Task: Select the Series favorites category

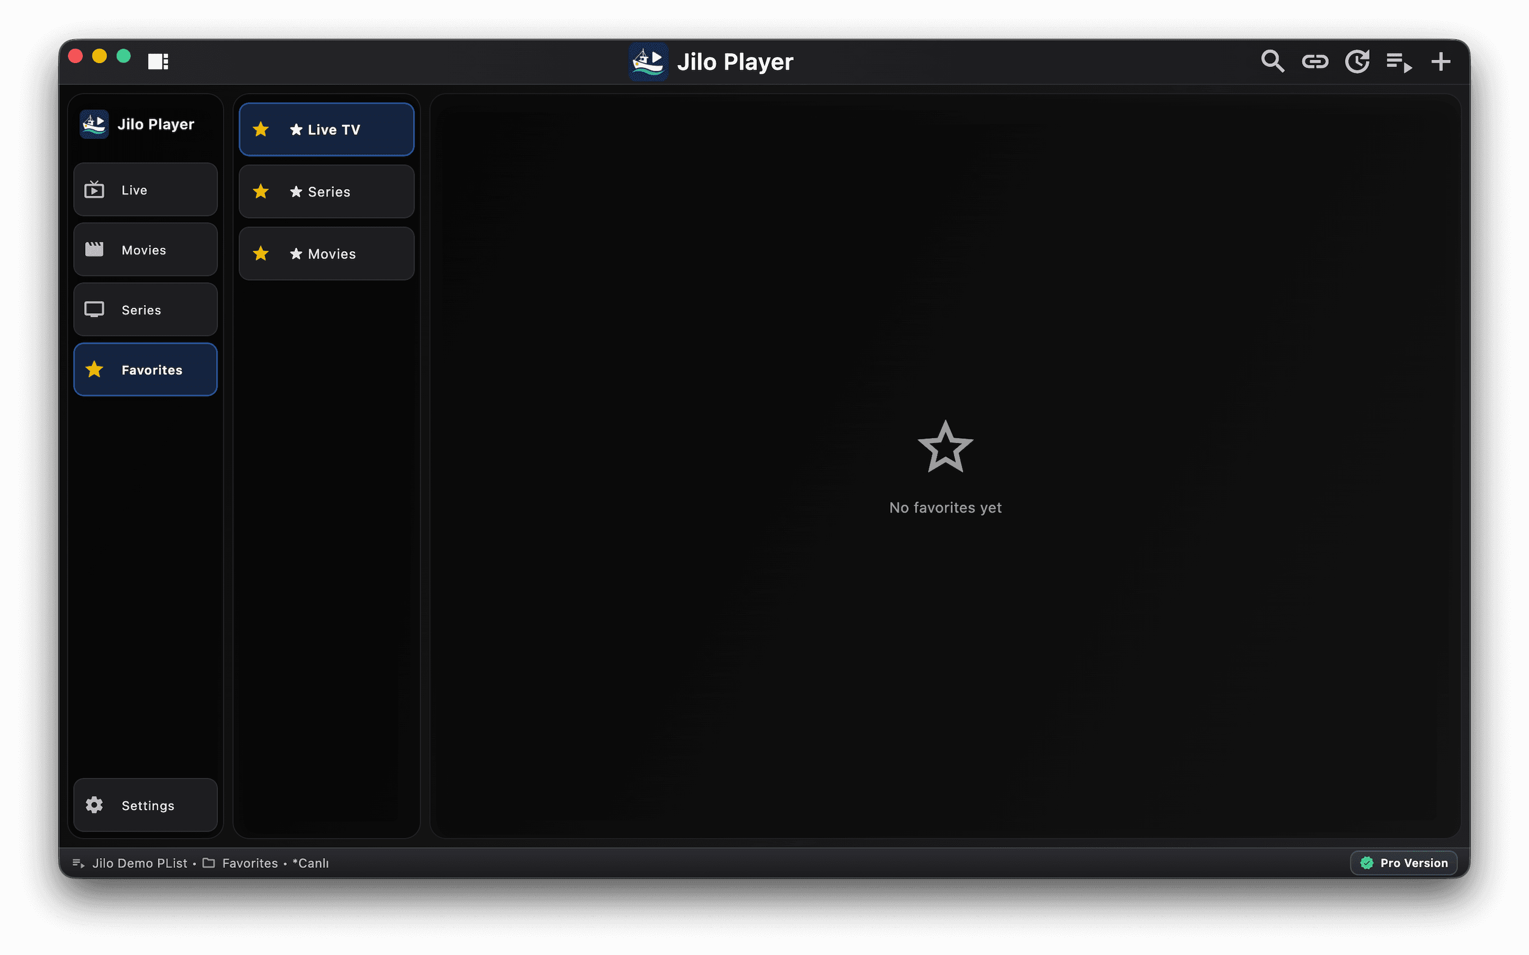Action: pos(327,192)
